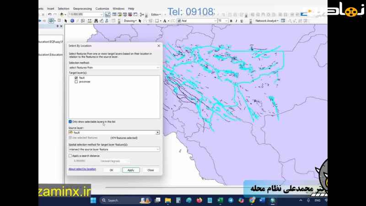Click the Excel icon in the taskbar
Image resolution: width=366 pixels, height=206 pixels.
click(220, 201)
